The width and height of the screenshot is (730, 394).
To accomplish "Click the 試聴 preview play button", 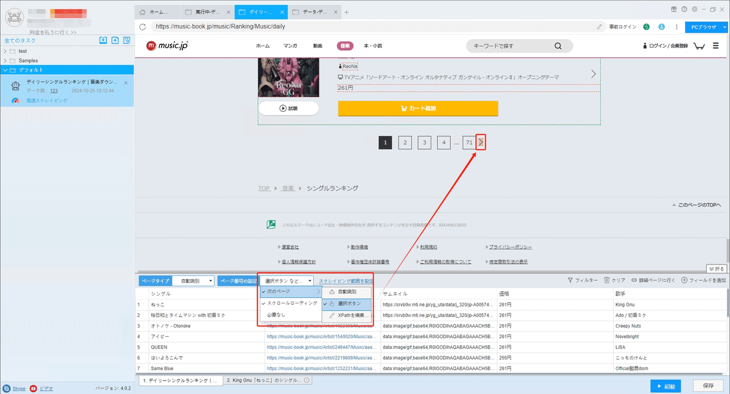I will point(288,108).
